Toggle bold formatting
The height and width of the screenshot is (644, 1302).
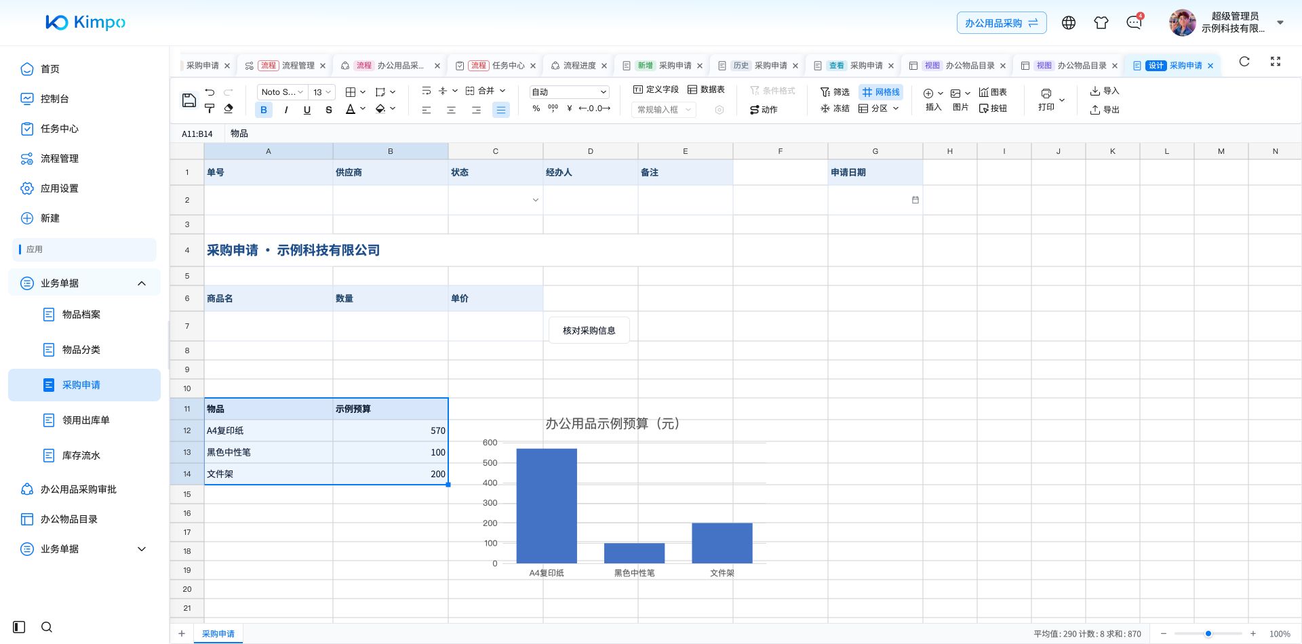(x=264, y=110)
